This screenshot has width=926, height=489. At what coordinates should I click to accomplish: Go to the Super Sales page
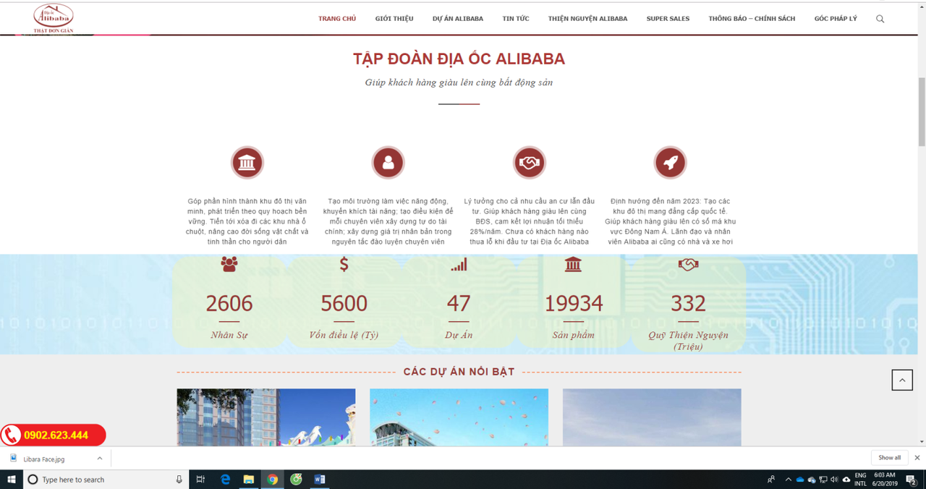[668, 19]
